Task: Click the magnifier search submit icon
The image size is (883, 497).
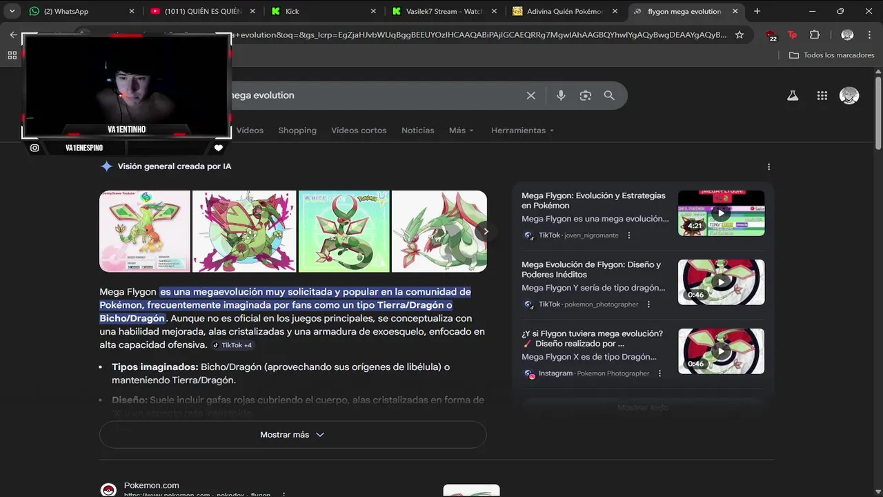Action: (609, 95)
